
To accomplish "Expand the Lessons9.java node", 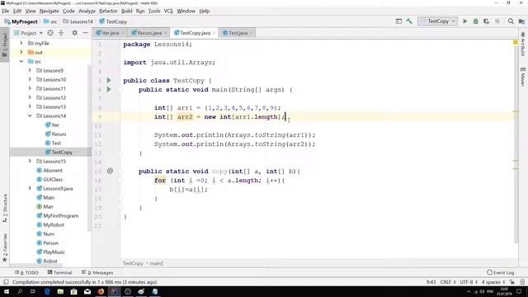I will pos(30,189).
